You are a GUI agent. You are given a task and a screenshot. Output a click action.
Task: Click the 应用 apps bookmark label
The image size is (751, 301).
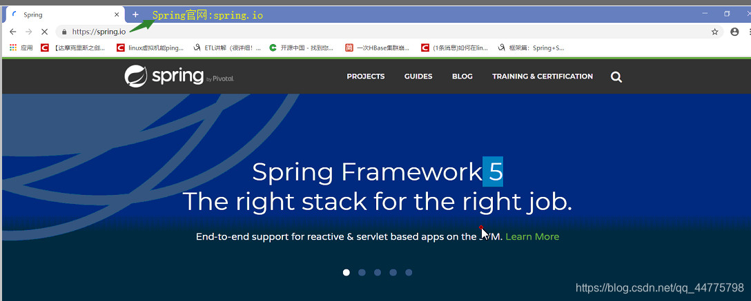click(x=27, y=48)
